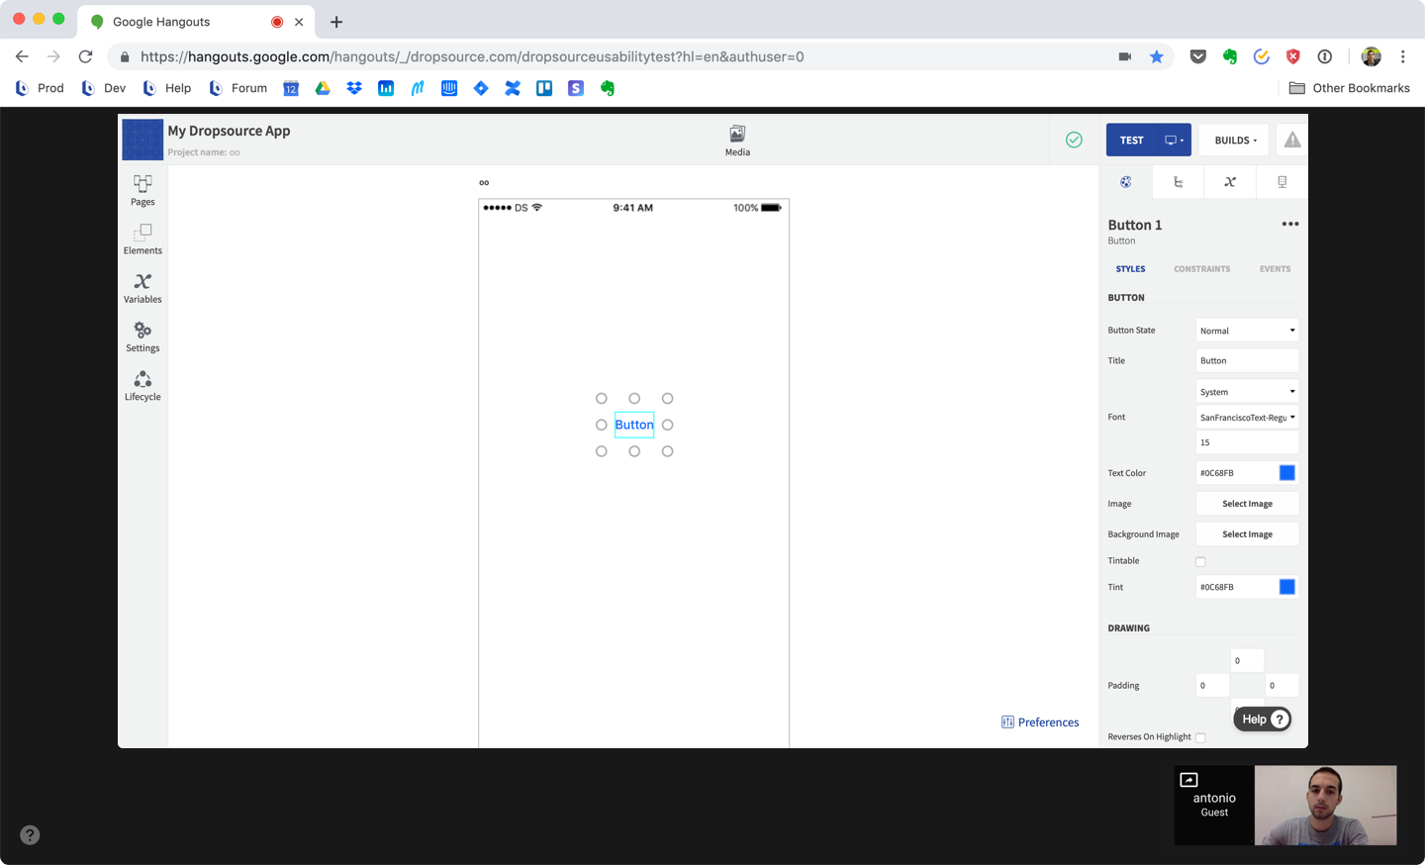Open the Variables sidebar panel
Image resolution: width=1425 pixels, height=865 pixels.
tap(142, 288)
